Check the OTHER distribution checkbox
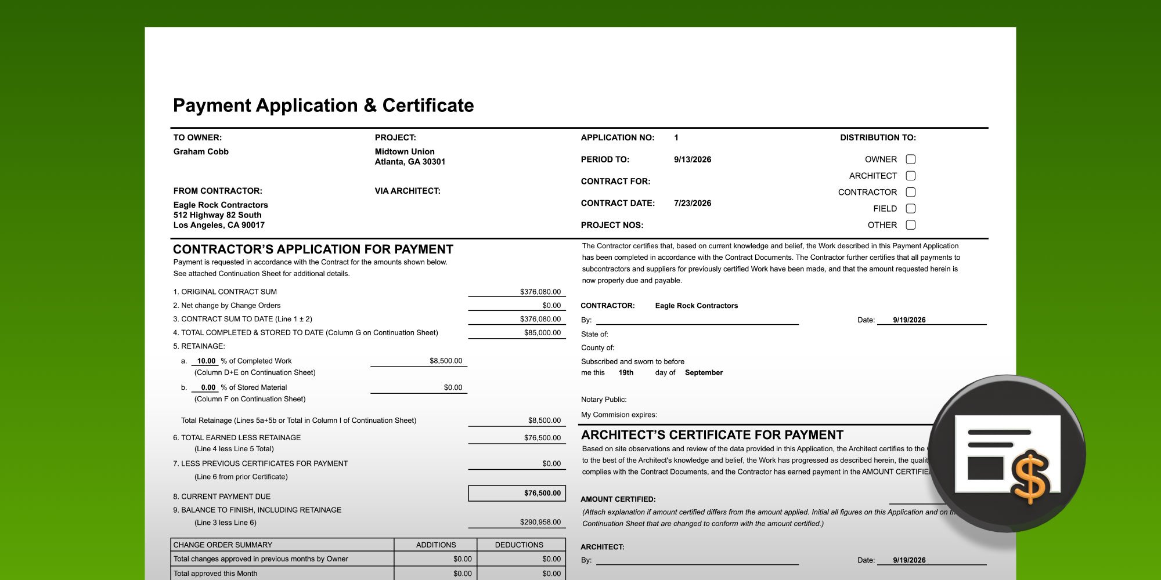This screenshot has height=580, width=1161. [x=911, y=224]
